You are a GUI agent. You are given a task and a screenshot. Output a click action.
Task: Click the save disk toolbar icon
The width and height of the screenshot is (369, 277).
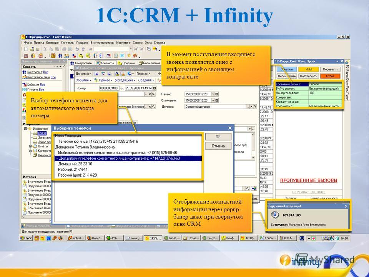pos(38,49)
